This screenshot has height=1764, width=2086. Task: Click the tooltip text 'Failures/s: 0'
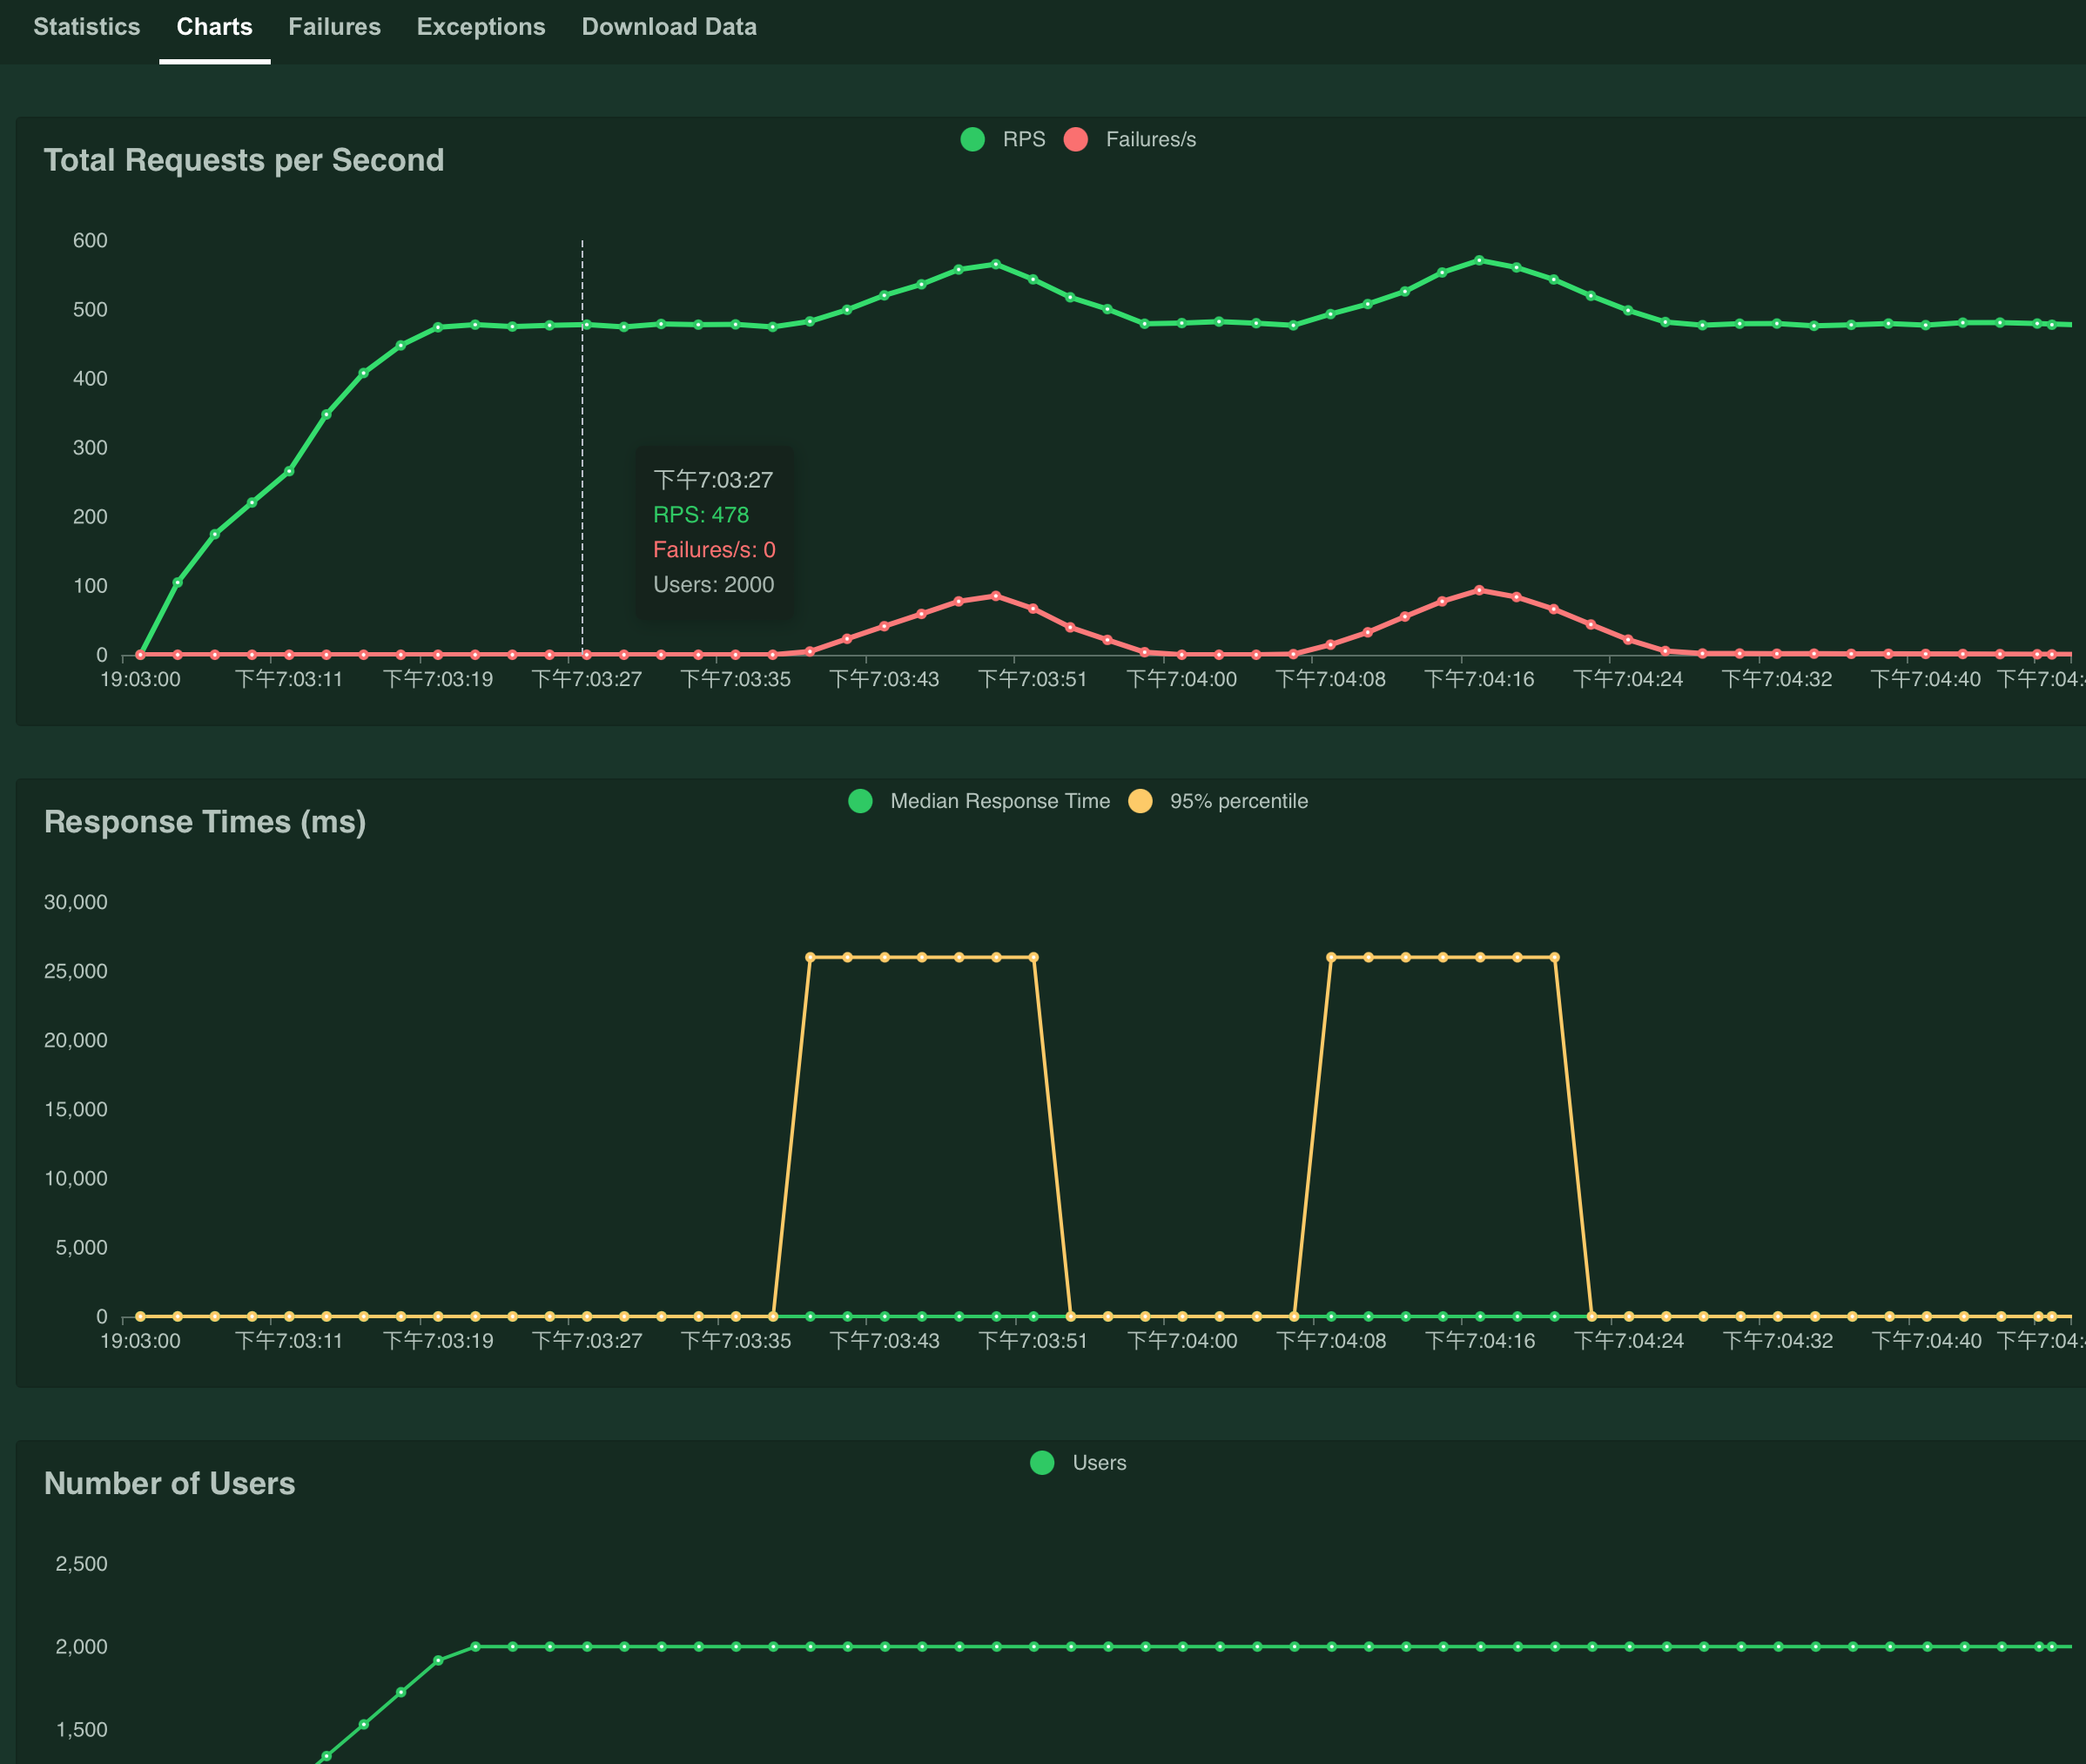point(714,550)
